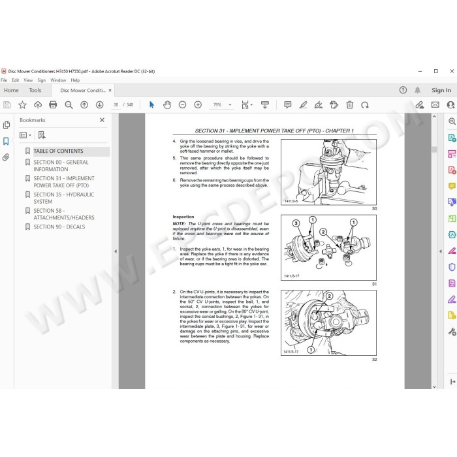Screen dimensions: 457x457
Task: Rotate the page with rotate icon
Action: 365,105
